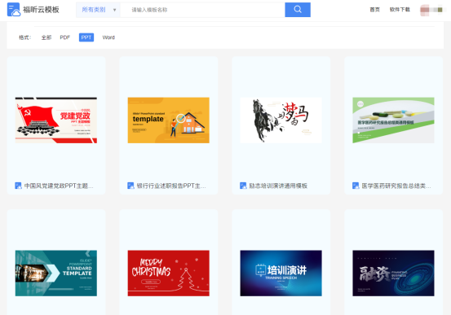Open the 中国风党建党政PPT主题 title link
The height and width of the screenshot is (315, 451).
click(59, 186)
